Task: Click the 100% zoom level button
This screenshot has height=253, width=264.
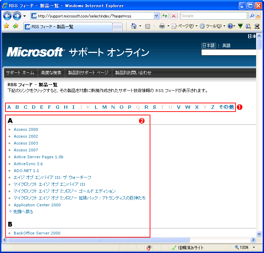Action: pyautogui.click(x=242, y=247)
